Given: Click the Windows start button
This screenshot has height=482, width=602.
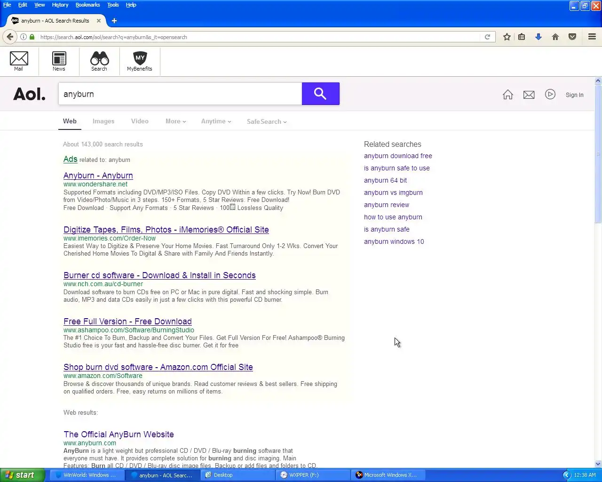Looking at the screenshot, I should [x=22, y=475].
